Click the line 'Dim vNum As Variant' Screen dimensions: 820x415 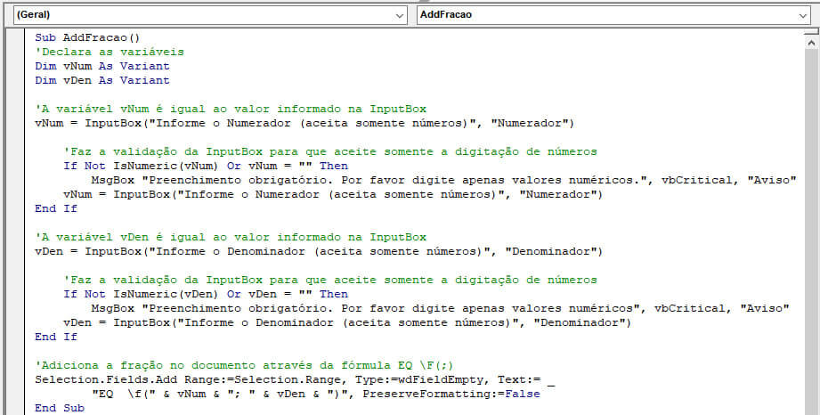click(102, 66)
